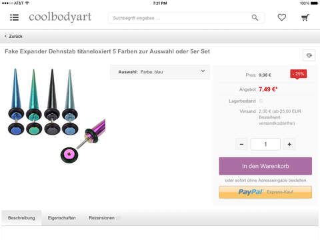This screenshot has height=240, width=320.
Task: Open the wishlist heart icon in header
Action: [x=282, y=17]
